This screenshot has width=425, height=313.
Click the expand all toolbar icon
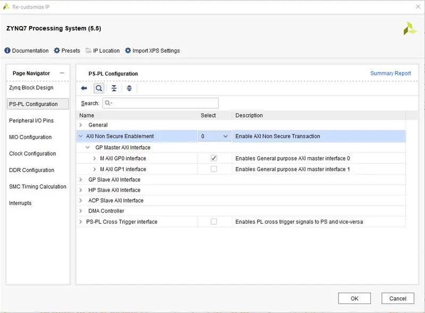pyautogui.click(x=129, y=88)
